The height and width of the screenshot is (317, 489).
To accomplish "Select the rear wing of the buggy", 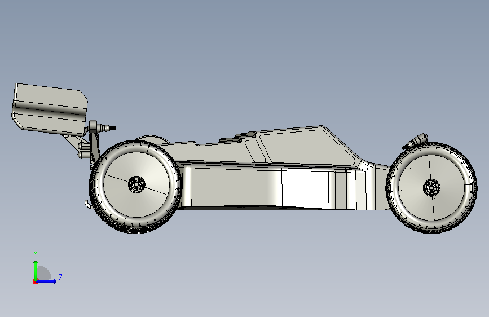I will [x=50, y=108].
